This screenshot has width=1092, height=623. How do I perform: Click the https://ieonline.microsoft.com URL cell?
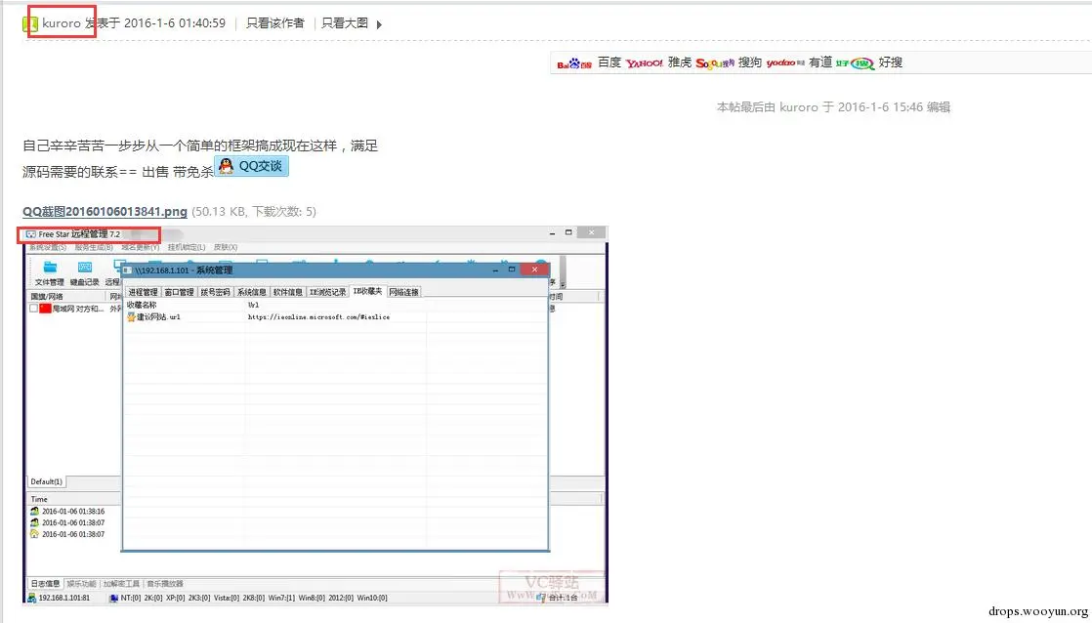pos(319,316)
